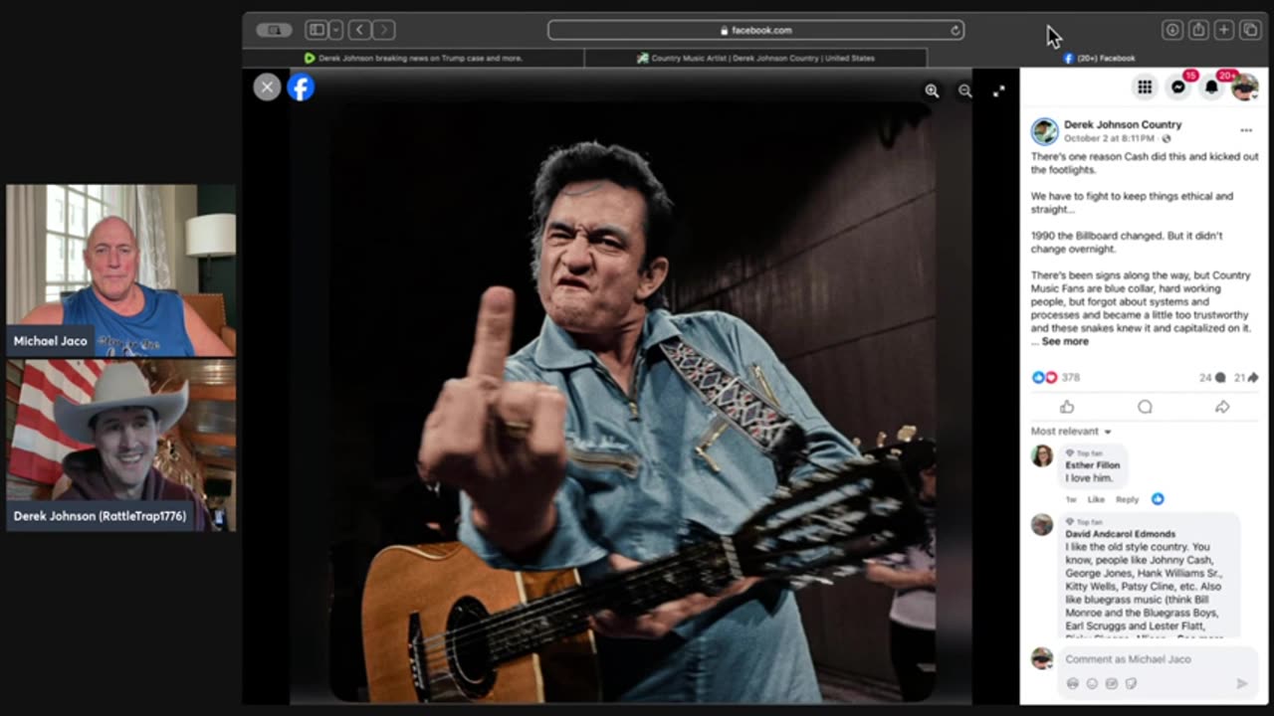Click the Johnny Cash photo
The height and width of the screenshot is (716, 1274).
tap(632, 403)
